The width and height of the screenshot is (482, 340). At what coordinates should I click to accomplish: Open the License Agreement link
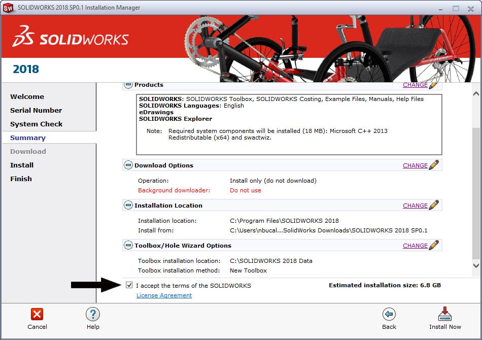(x=164, y=295)
